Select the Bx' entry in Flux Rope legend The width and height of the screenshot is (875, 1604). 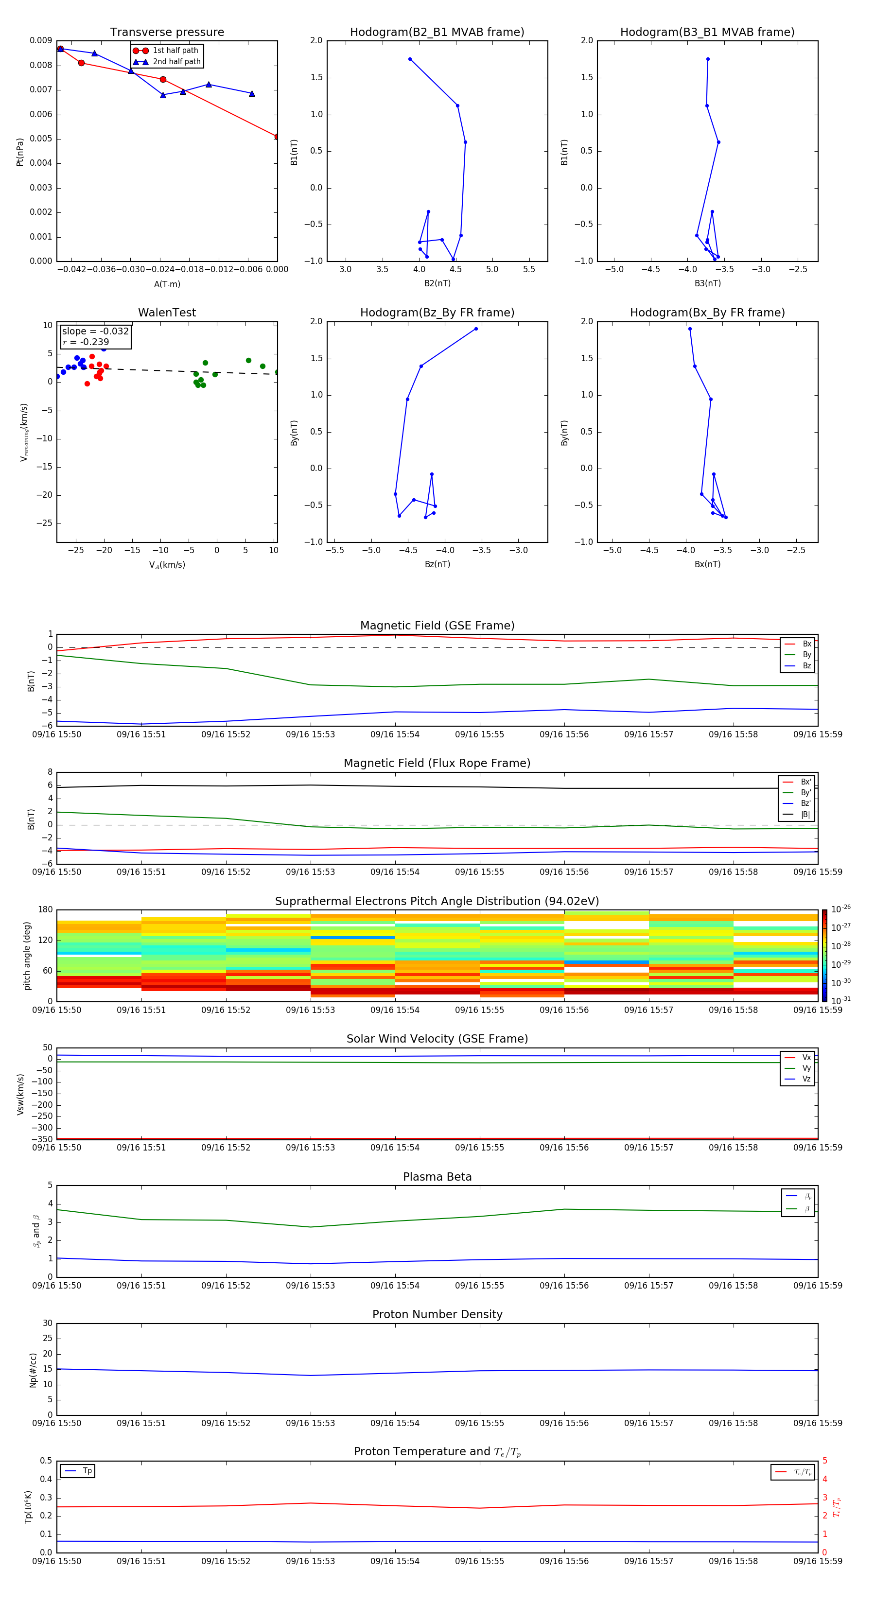pyautogui.click(x=797, y=782)
